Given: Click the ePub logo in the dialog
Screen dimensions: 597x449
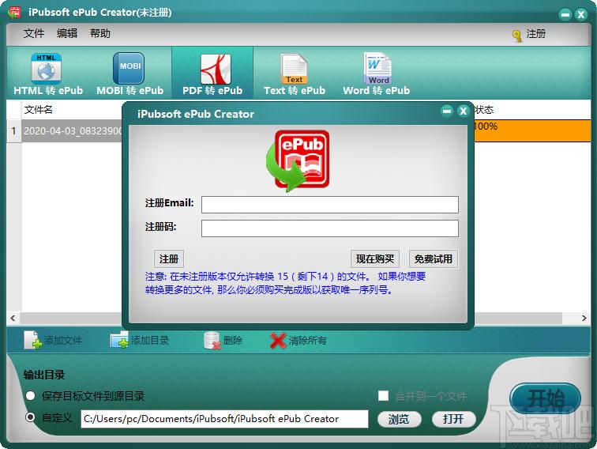Looking at the screenshot, I should 298,160.
